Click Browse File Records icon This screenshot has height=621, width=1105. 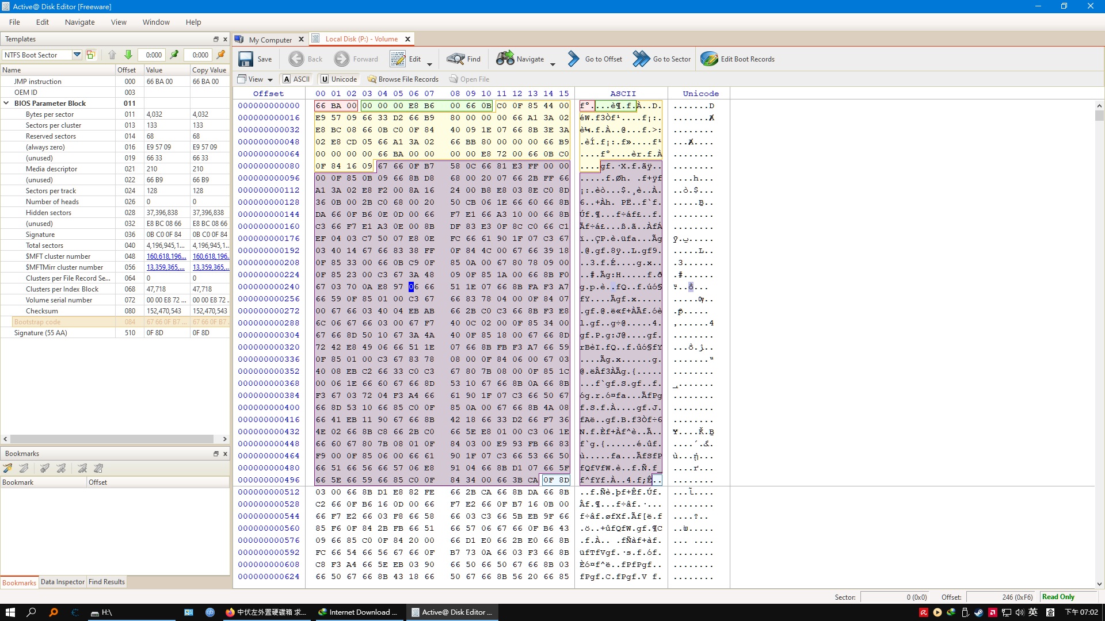click(372, 79)
